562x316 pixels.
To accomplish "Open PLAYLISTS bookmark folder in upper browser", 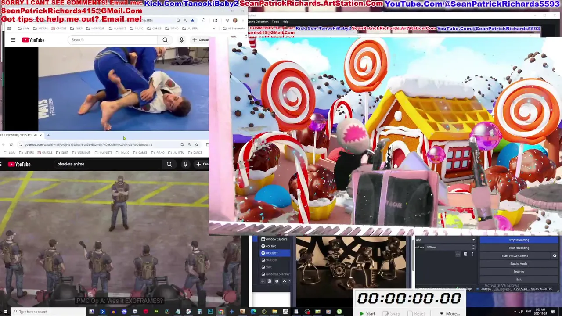I will tap(117, 29).
